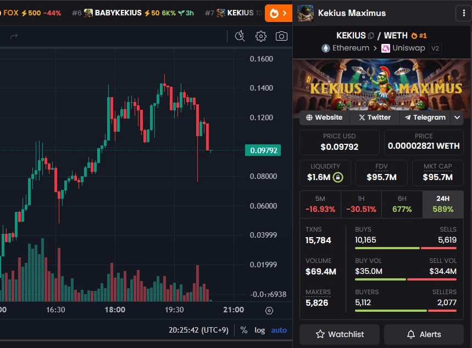Open the timezone selector UTC+9
Image resolution: width=472 pixels, height=348 pixels.
click(200, 330)
